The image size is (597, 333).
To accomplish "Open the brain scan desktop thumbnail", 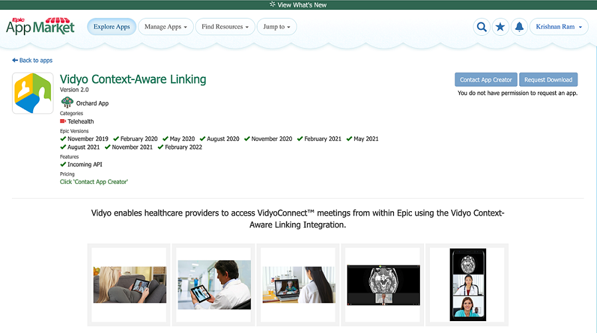I will tap(383, 285).
